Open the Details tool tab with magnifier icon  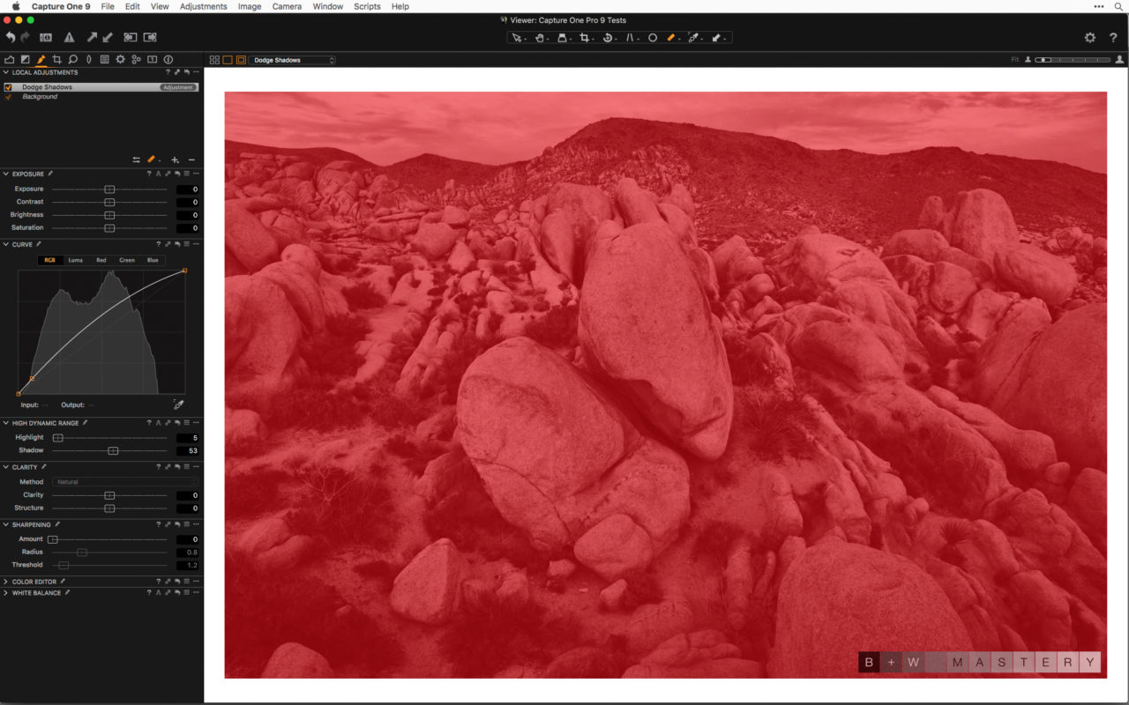coord(72,59)
